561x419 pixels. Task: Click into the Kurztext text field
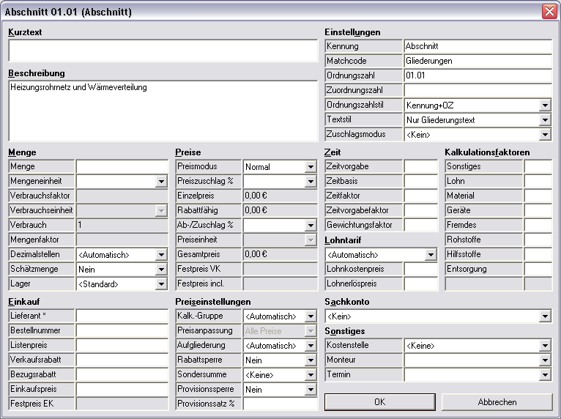pos(163,51)
